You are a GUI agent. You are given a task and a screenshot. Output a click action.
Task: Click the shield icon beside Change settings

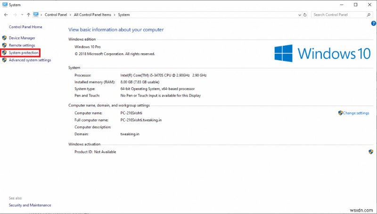pos(340,113)
